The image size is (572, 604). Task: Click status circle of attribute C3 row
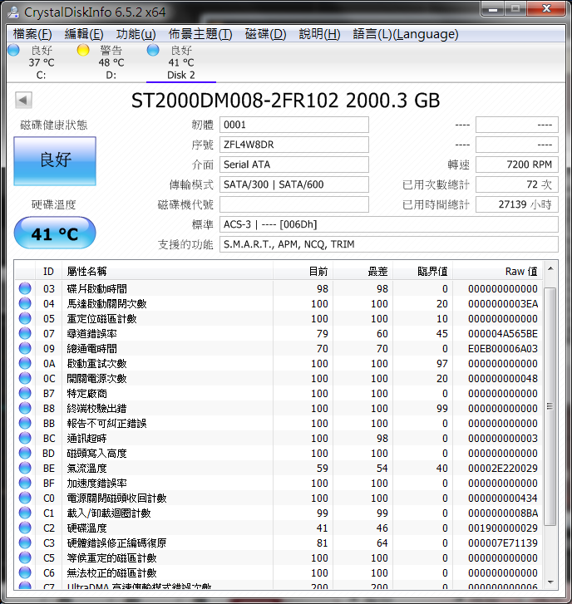(x=25, y=543)
